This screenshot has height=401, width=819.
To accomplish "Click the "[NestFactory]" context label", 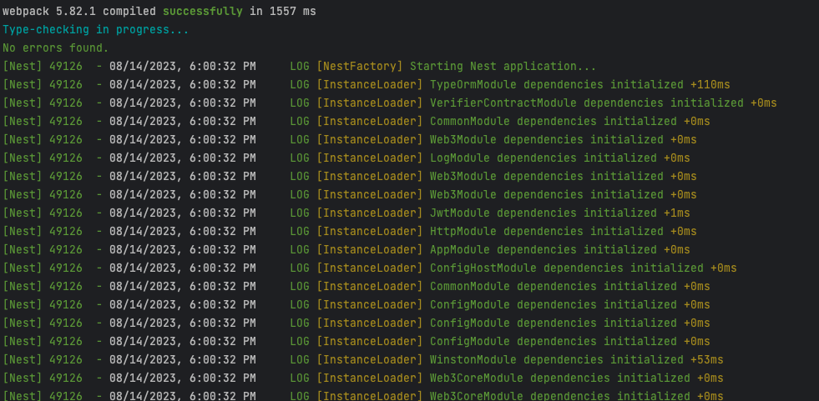I will (x=360, y=66).
